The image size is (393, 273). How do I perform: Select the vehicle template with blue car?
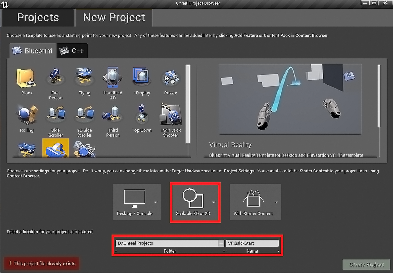27,149
